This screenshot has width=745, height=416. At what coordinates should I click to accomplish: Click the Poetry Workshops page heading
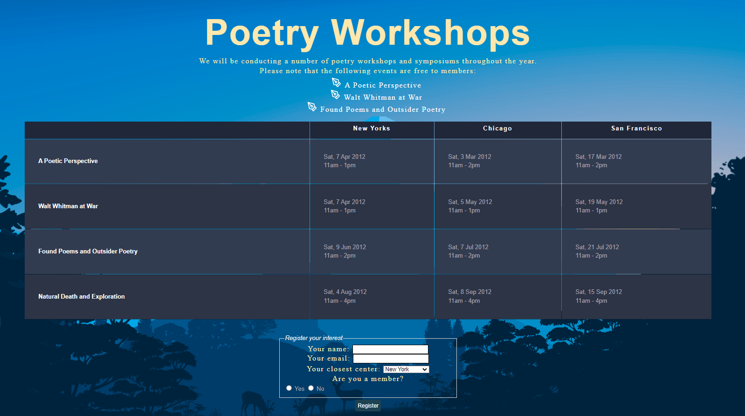[x=367, y=33]
